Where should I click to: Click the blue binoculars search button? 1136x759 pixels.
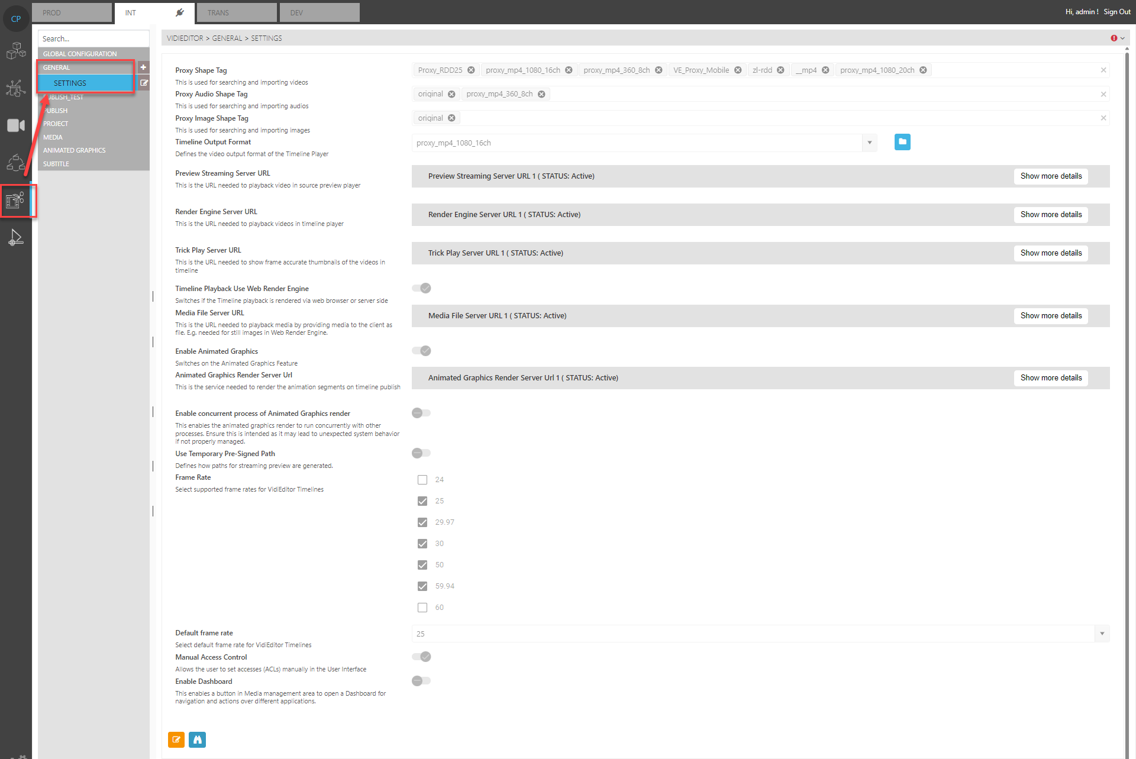[x=197, y=739]
